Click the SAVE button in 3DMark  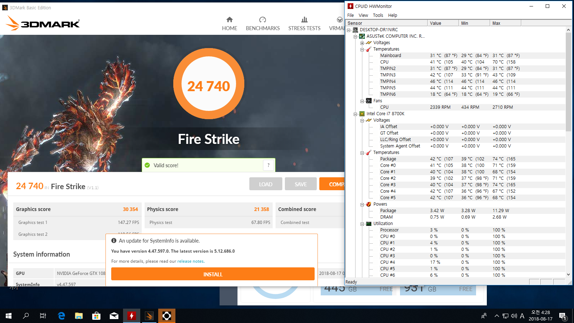pyautogui.click(x=301, y=184)
